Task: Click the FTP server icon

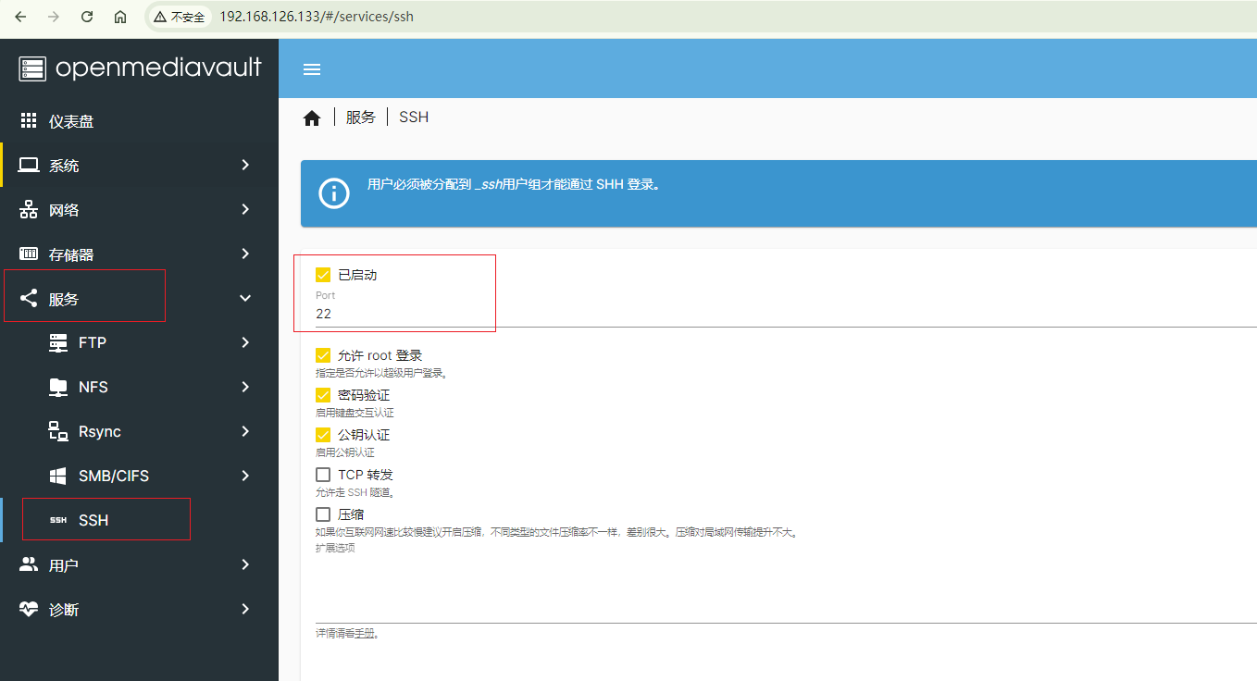Action: pyautogui.click(x=58, y=342)
